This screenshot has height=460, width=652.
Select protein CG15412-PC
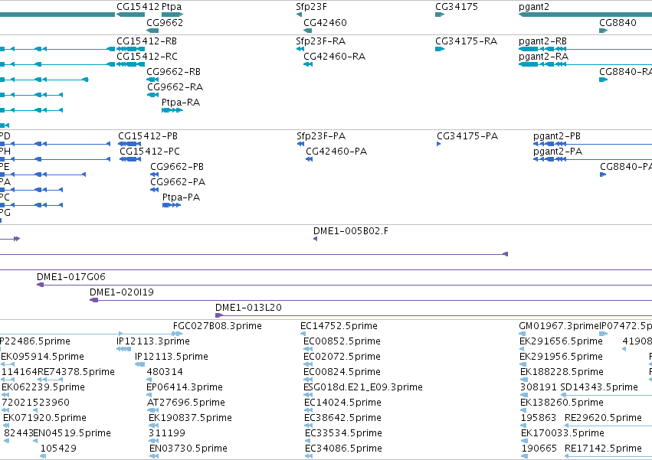click(x=149, y=152)
